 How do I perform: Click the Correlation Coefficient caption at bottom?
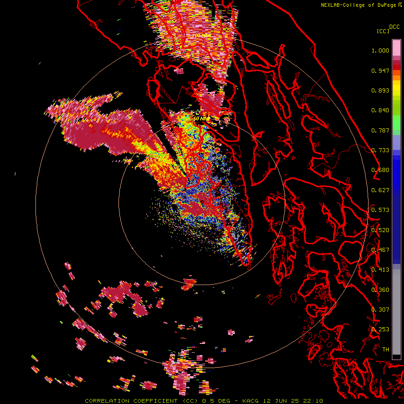(204, 401)
